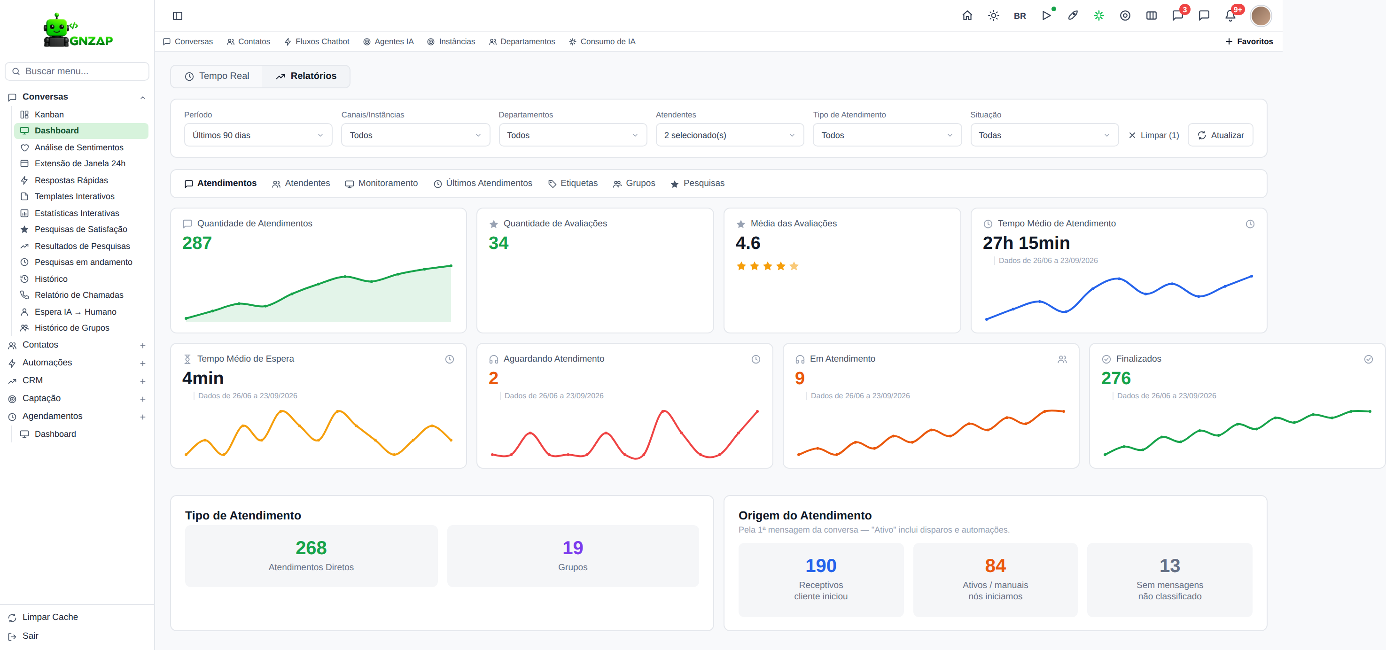Screen dimensions: 1386x650
Task: Click the empty chat bubble icon in top bar
Action: (1204, 15)
